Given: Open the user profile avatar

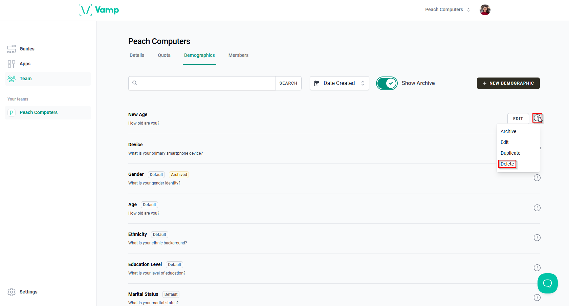Looking at the screenshot, I should (485, 10).
